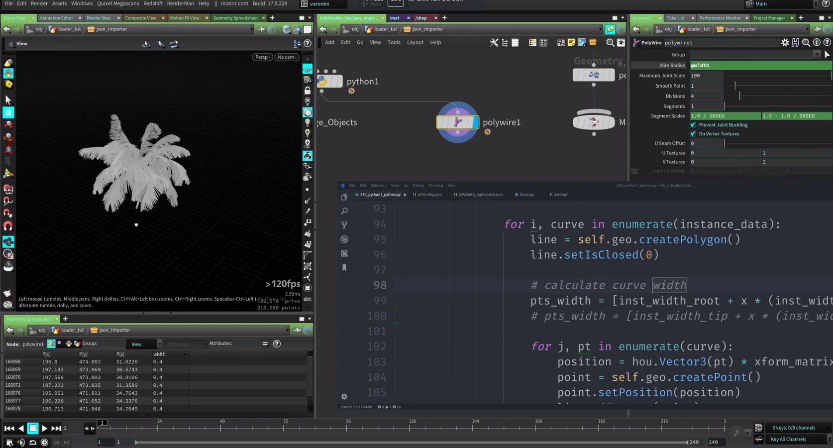833x448 pixels.
Task: Click the Key All Channels button
Action: [x=788, y=439]
